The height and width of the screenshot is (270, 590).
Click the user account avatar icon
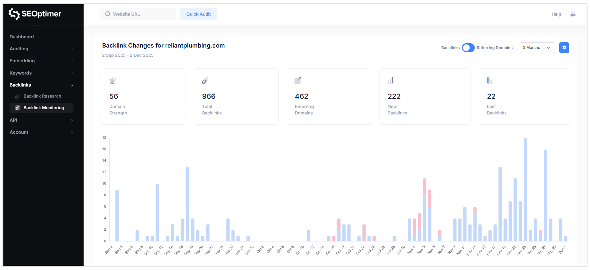click(x=573, y=14)
